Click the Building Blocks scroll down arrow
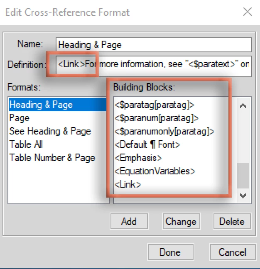The image size is (260, 269). [243, 196]
